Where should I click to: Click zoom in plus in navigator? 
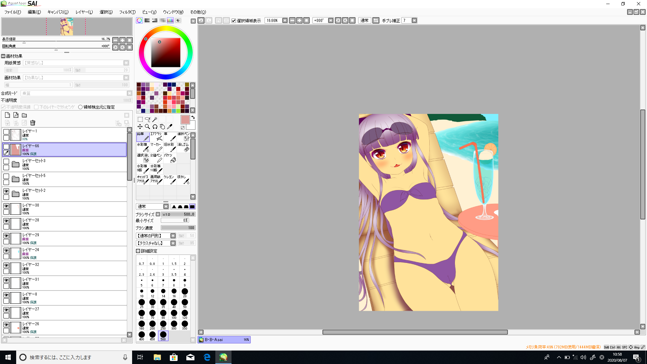pyautogui.click(x=123, y=40)
